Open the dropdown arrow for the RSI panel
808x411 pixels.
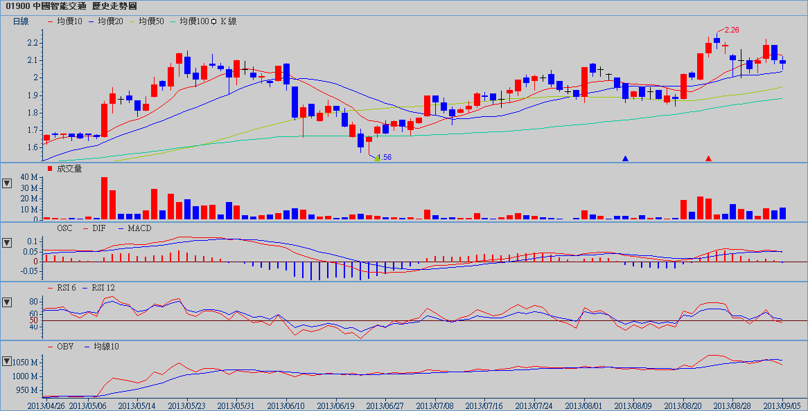point(8,302)
